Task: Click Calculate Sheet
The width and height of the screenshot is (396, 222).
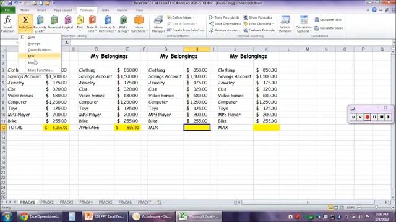Action: pos(329,28)
